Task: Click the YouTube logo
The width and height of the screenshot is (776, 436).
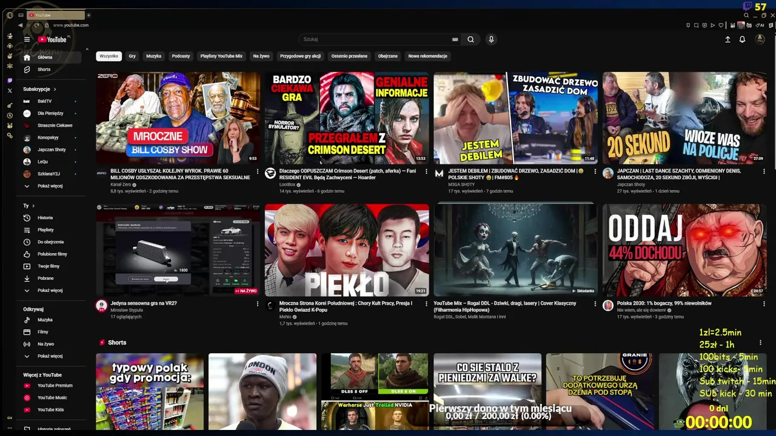Action: (52, 39)
